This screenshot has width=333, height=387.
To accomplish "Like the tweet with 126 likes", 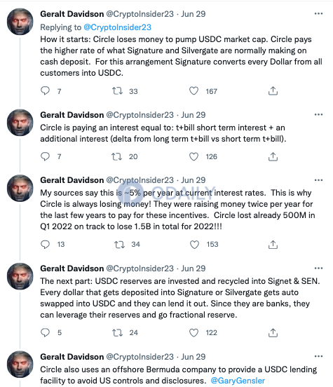I will click(193, 156).
